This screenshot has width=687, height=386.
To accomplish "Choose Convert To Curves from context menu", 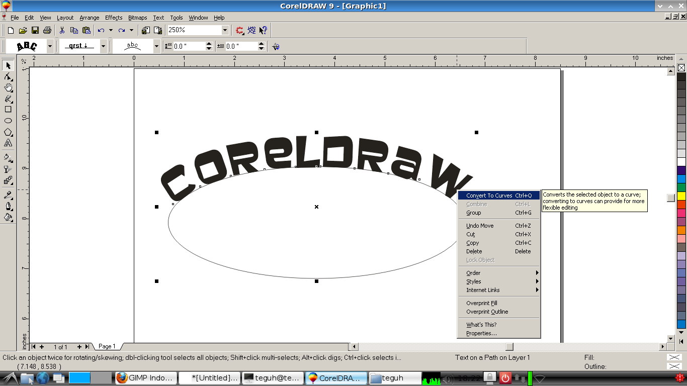I will pos(498,196).
